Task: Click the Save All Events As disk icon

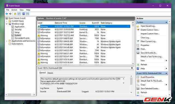Action: tap(138, 53)
